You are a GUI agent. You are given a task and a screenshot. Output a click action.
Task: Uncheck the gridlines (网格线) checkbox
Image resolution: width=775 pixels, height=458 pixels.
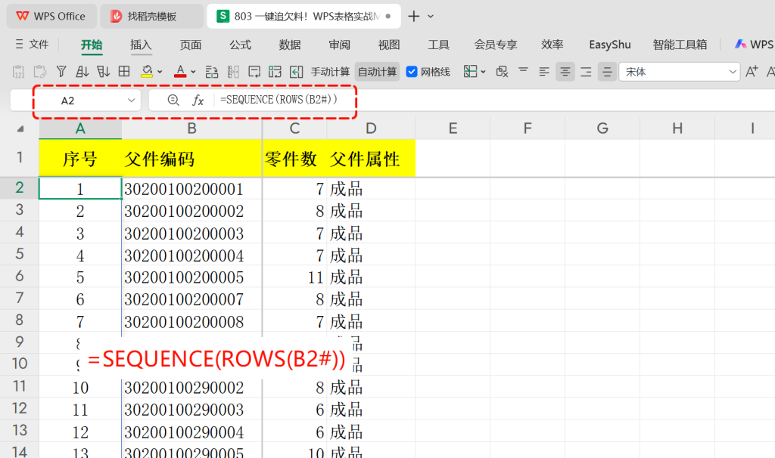coord(412,72)
